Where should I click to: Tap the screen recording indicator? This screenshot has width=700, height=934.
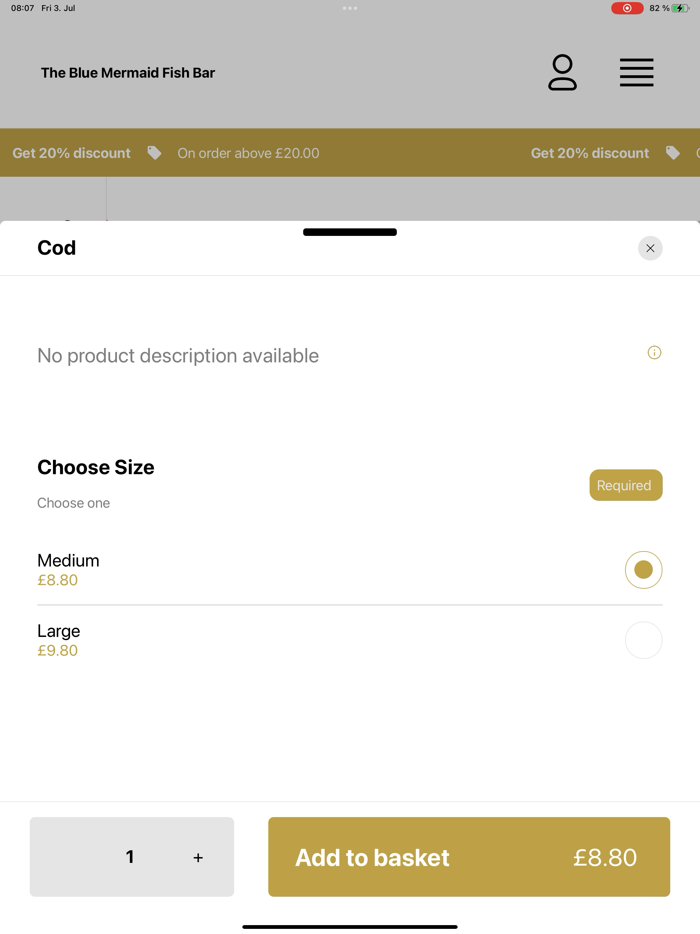(628, 8)
